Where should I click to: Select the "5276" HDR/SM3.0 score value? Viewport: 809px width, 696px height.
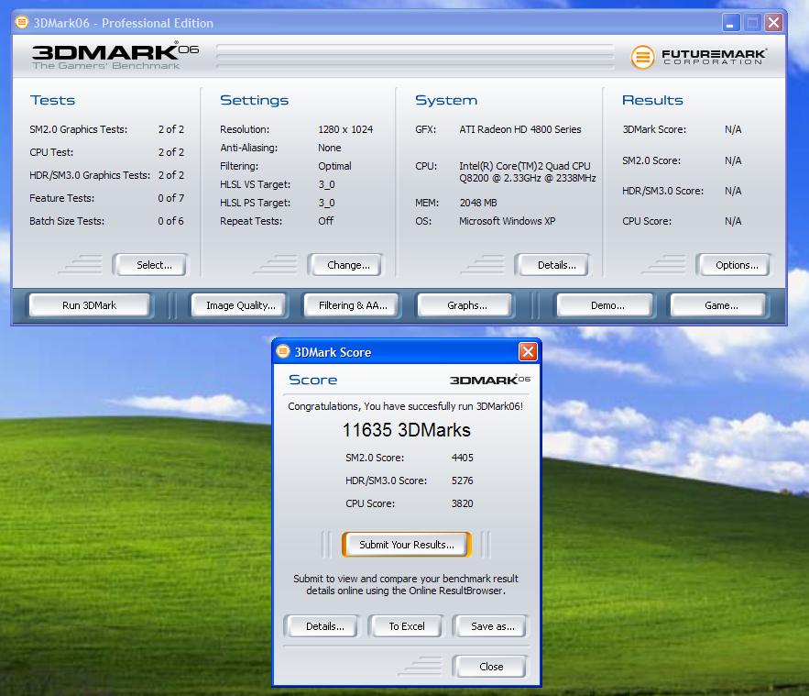tap(463, 481)
